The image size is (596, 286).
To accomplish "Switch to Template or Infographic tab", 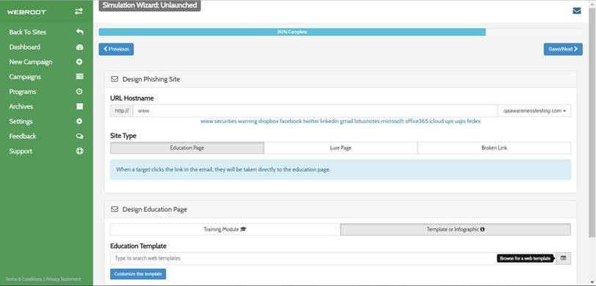I will (x=456, y=230).
